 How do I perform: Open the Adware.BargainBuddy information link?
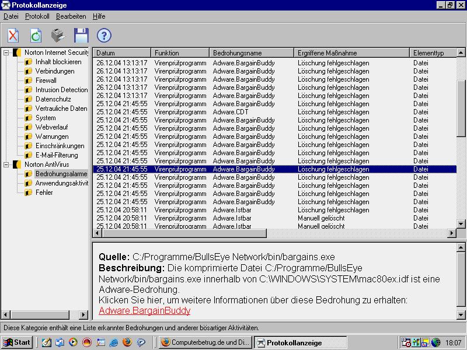pyautogui.click(x=144, y=310)
